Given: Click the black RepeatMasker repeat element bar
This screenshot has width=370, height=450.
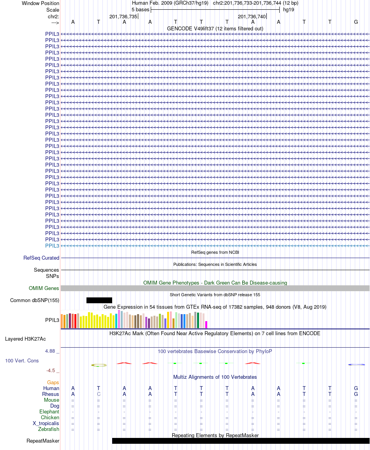Looking at the screenshot, I should pos(241,441).
